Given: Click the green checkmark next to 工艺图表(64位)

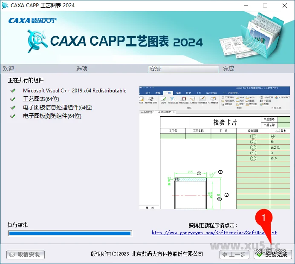Looking at the screenshot, I should pyautogui.click(x=13, y=99).
